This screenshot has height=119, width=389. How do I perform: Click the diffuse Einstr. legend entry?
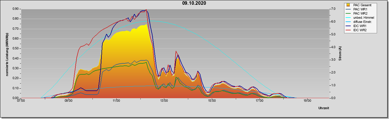[x=361, y=22]
